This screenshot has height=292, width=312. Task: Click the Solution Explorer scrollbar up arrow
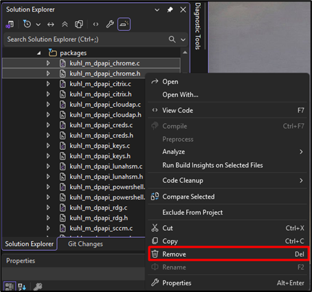185,52
